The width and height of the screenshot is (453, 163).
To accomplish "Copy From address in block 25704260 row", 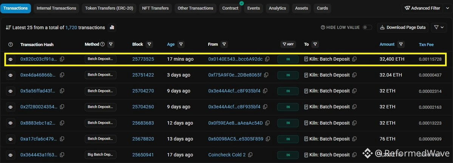I will 265,107.
